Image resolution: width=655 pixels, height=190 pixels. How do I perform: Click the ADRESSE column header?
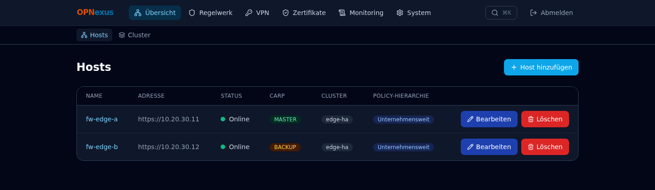tap(151, 96)
